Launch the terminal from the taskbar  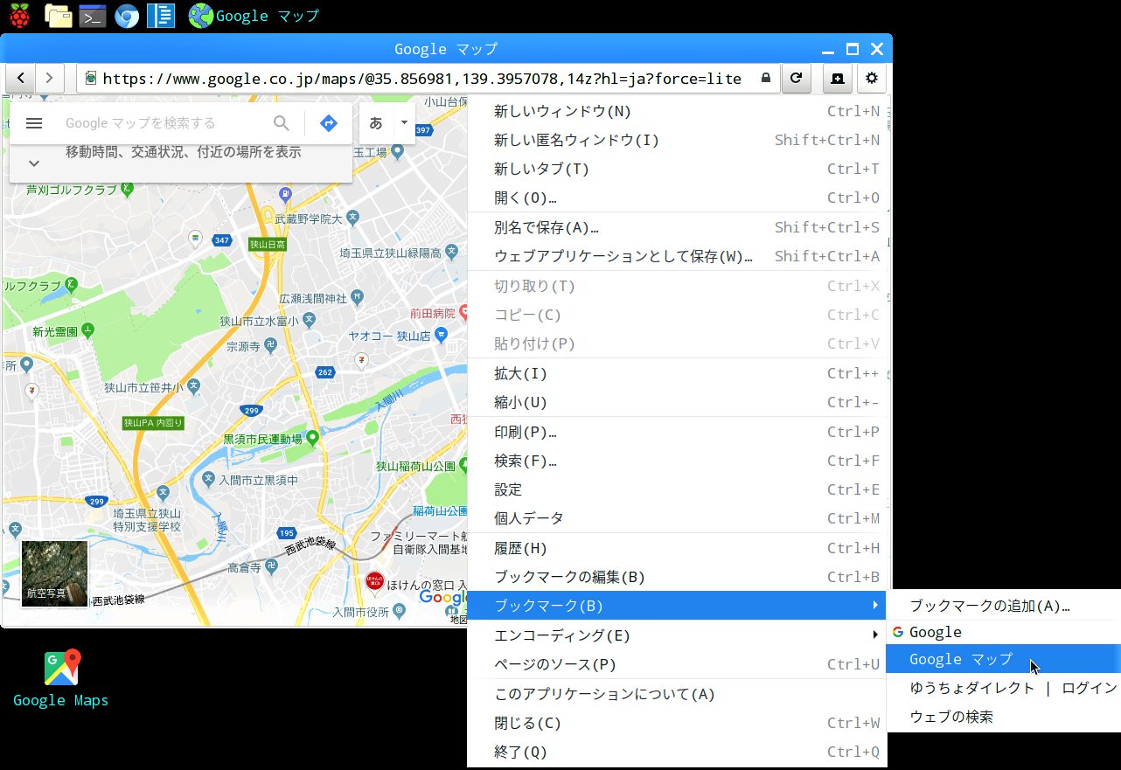click(x=93, y=15)
